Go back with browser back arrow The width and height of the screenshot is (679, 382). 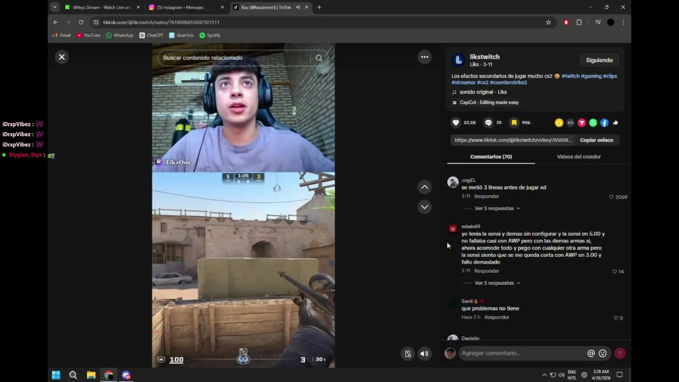pyautogui.click(x=55, y=22)
